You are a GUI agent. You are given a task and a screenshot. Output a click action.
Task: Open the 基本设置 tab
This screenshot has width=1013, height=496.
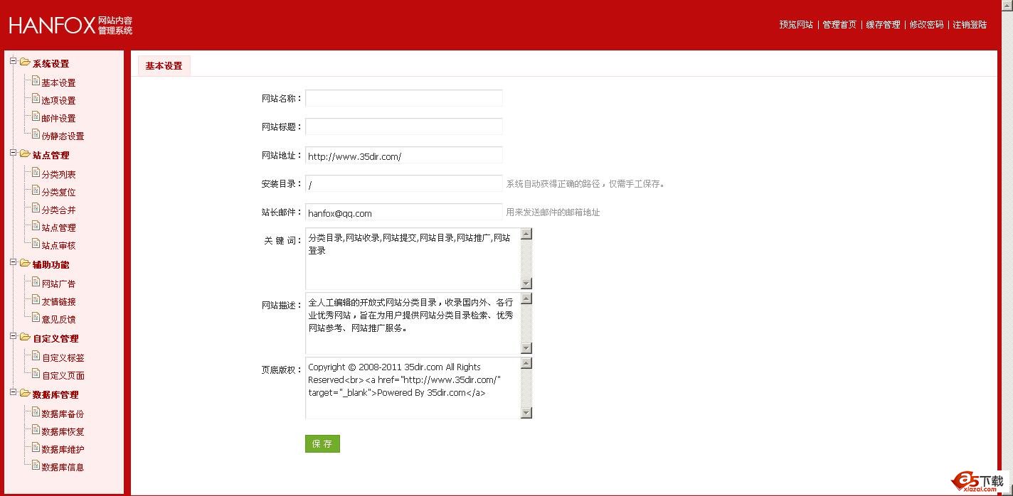tap(164, 65)
